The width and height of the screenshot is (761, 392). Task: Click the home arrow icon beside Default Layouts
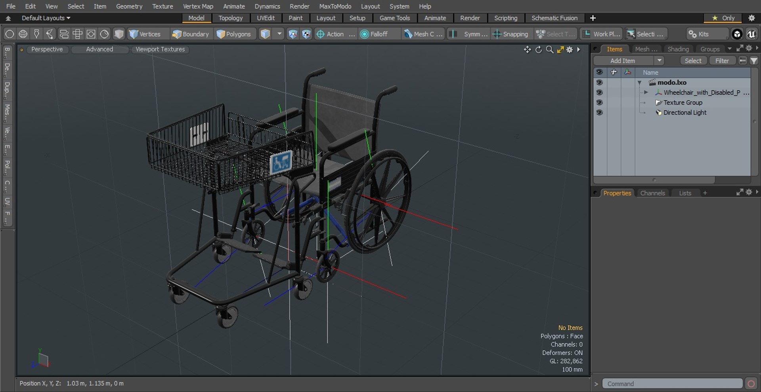click(8, 18)
